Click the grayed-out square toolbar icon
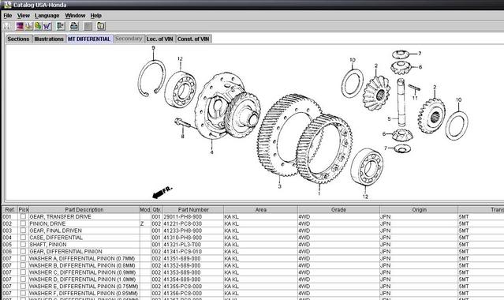The image size is (504, 300). 88,26
